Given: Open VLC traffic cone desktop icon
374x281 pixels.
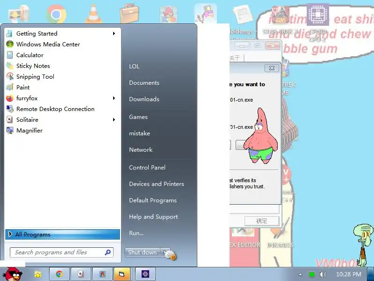Looking at the screenshot, I should coord(94,14).
